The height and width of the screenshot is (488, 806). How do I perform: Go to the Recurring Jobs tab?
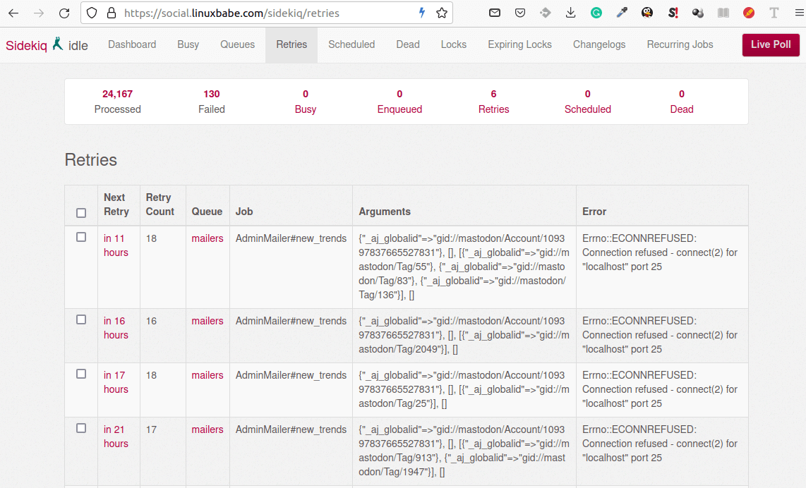click(680, 44)
